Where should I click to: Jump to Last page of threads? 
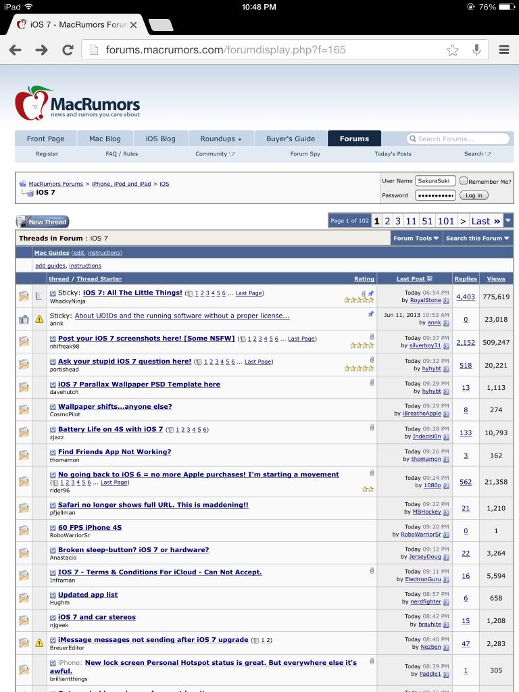[x=486, y=221]
